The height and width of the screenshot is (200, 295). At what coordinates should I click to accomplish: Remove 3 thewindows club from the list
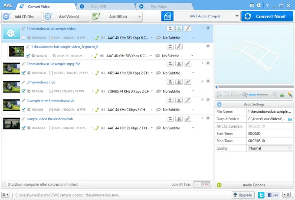tap(208, 81)
